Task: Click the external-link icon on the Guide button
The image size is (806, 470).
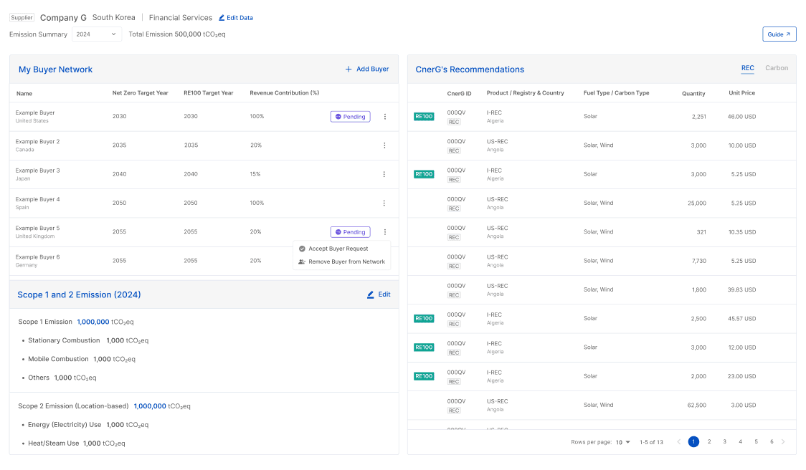Action: (789, 34)
